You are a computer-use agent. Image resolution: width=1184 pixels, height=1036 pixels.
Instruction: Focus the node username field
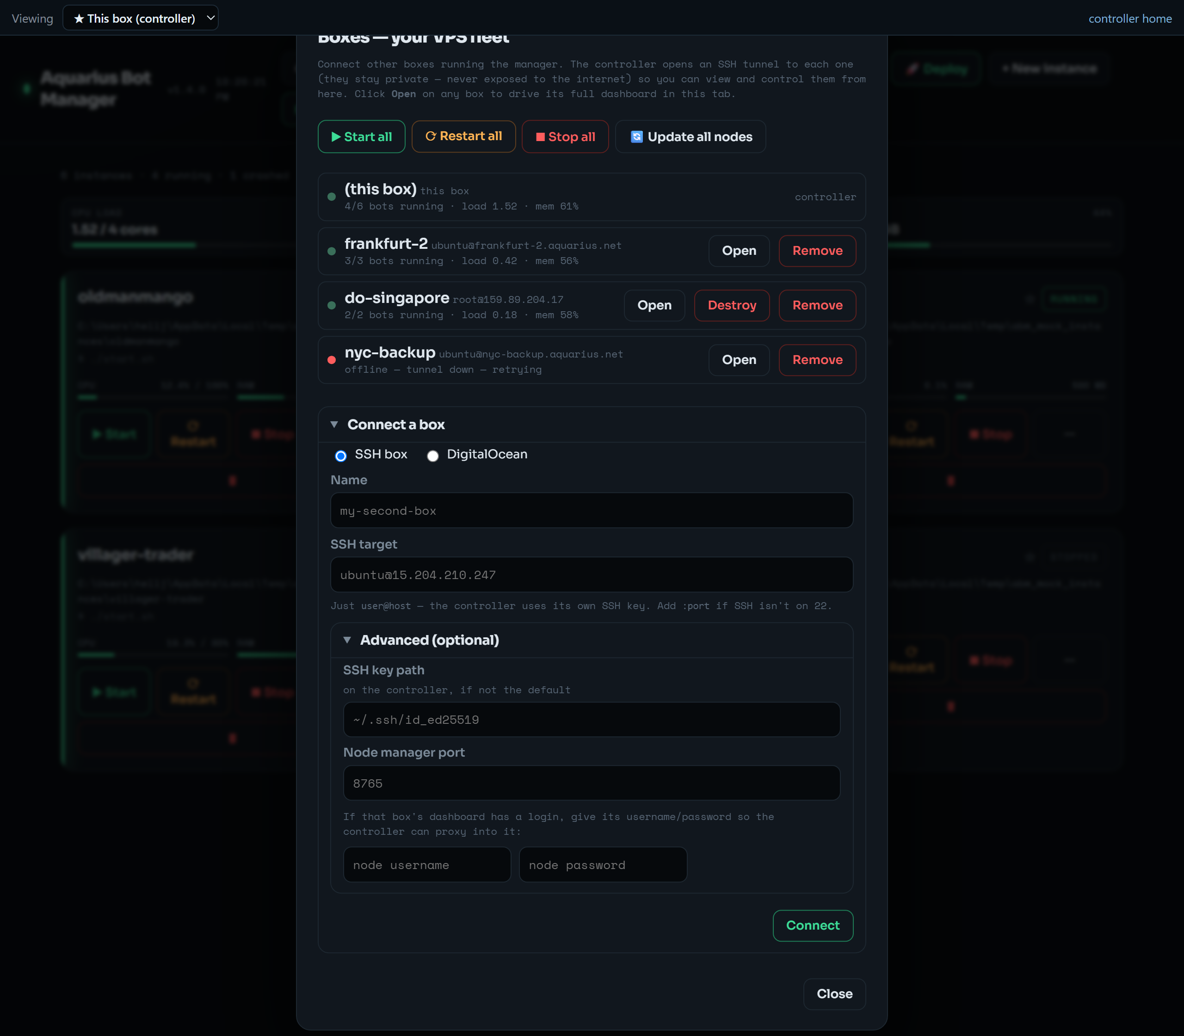pos(426,865)
